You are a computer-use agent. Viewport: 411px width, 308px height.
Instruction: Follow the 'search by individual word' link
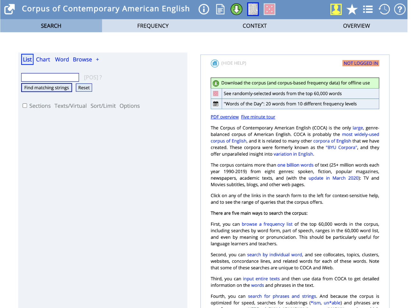point(275,255)
